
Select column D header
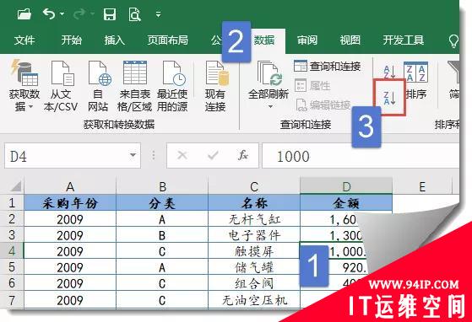tap(346, 186)
